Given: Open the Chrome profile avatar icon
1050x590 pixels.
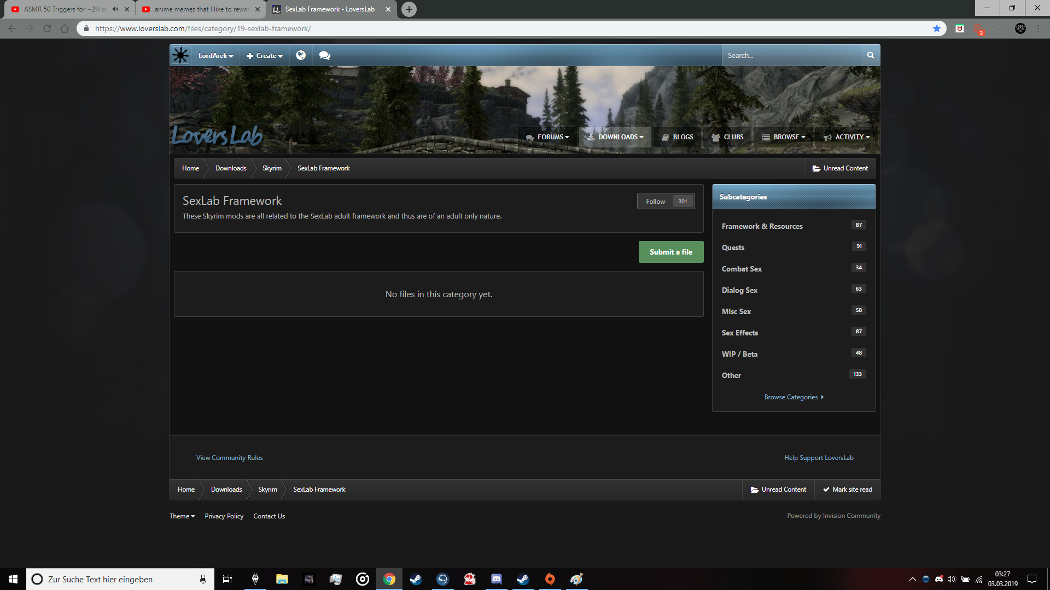Looking at the screenshot, I should tap(1020, 28).
